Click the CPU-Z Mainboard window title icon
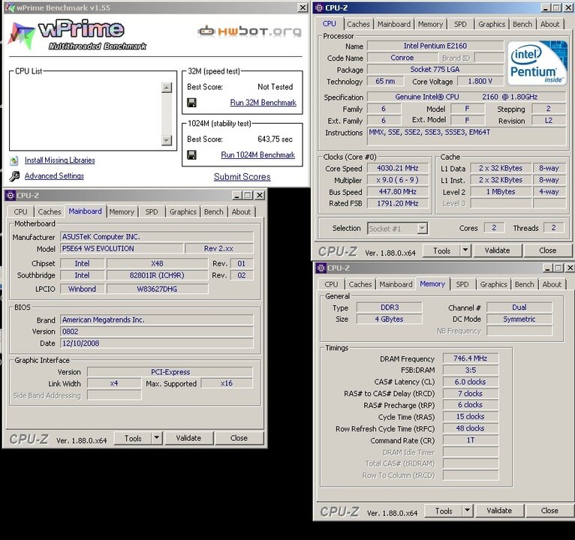This screenshot has width=575, height=540. click(10, 195)
